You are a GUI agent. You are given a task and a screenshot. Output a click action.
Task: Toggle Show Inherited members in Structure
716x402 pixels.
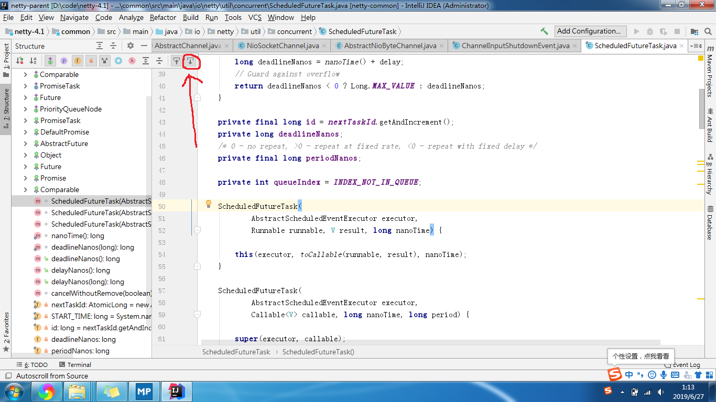[50, 61]
